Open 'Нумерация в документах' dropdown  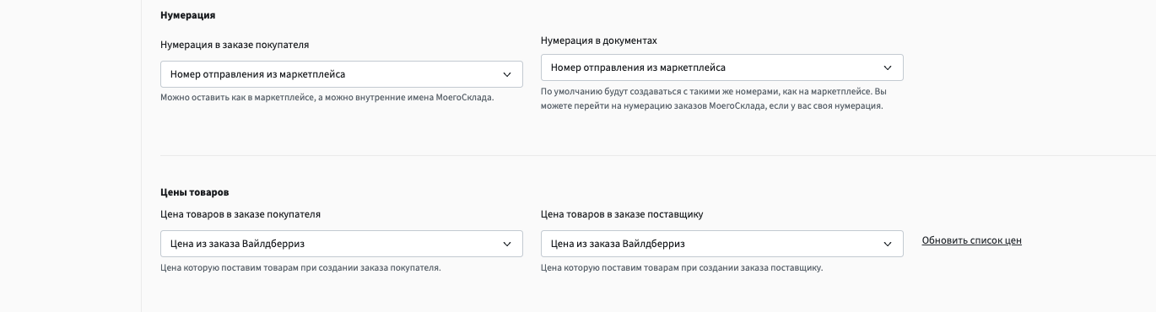point(722,67)
